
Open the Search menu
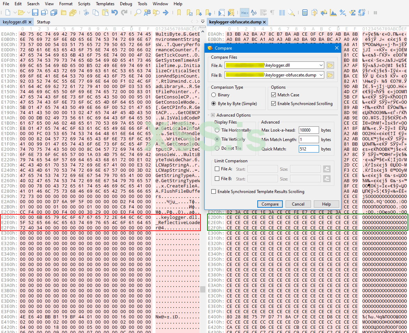(33, 3)
